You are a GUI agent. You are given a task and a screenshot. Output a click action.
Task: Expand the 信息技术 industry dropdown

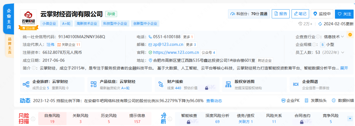[x=334, y=37]
